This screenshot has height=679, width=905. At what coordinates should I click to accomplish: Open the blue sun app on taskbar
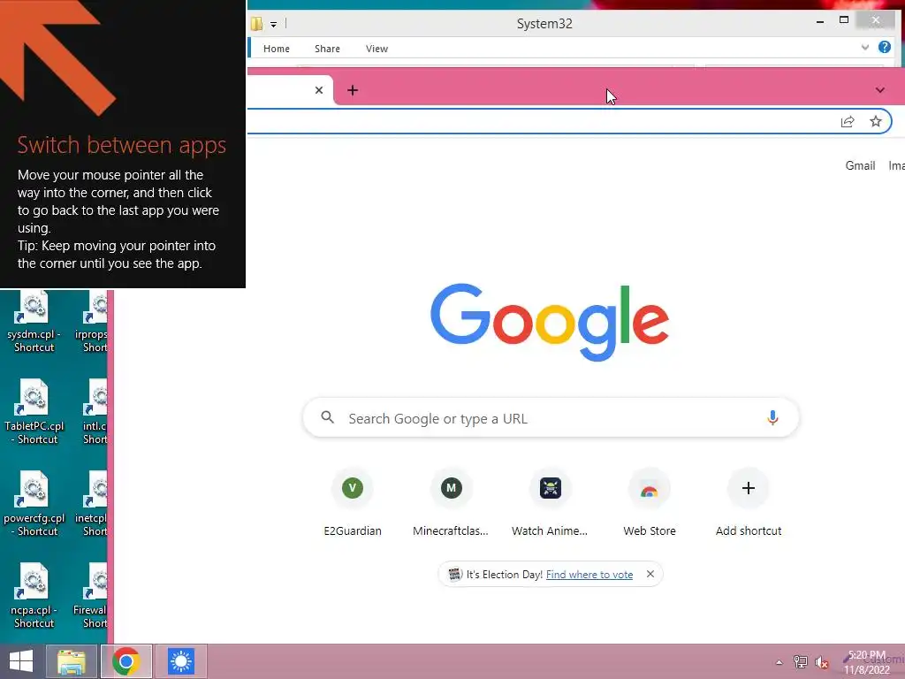(x=180, y=661)
